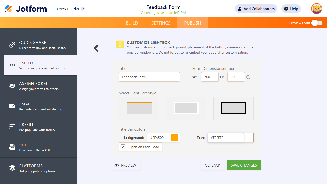Toggle the Preview Form switch
This screenshot has width=327, height=184.
coord(317,23)
